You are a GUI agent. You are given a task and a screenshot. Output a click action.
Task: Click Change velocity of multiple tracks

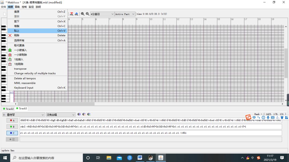click(35, 73)
